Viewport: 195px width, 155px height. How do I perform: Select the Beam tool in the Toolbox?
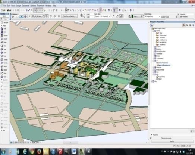pyautogui.click(x=4, y=42)
